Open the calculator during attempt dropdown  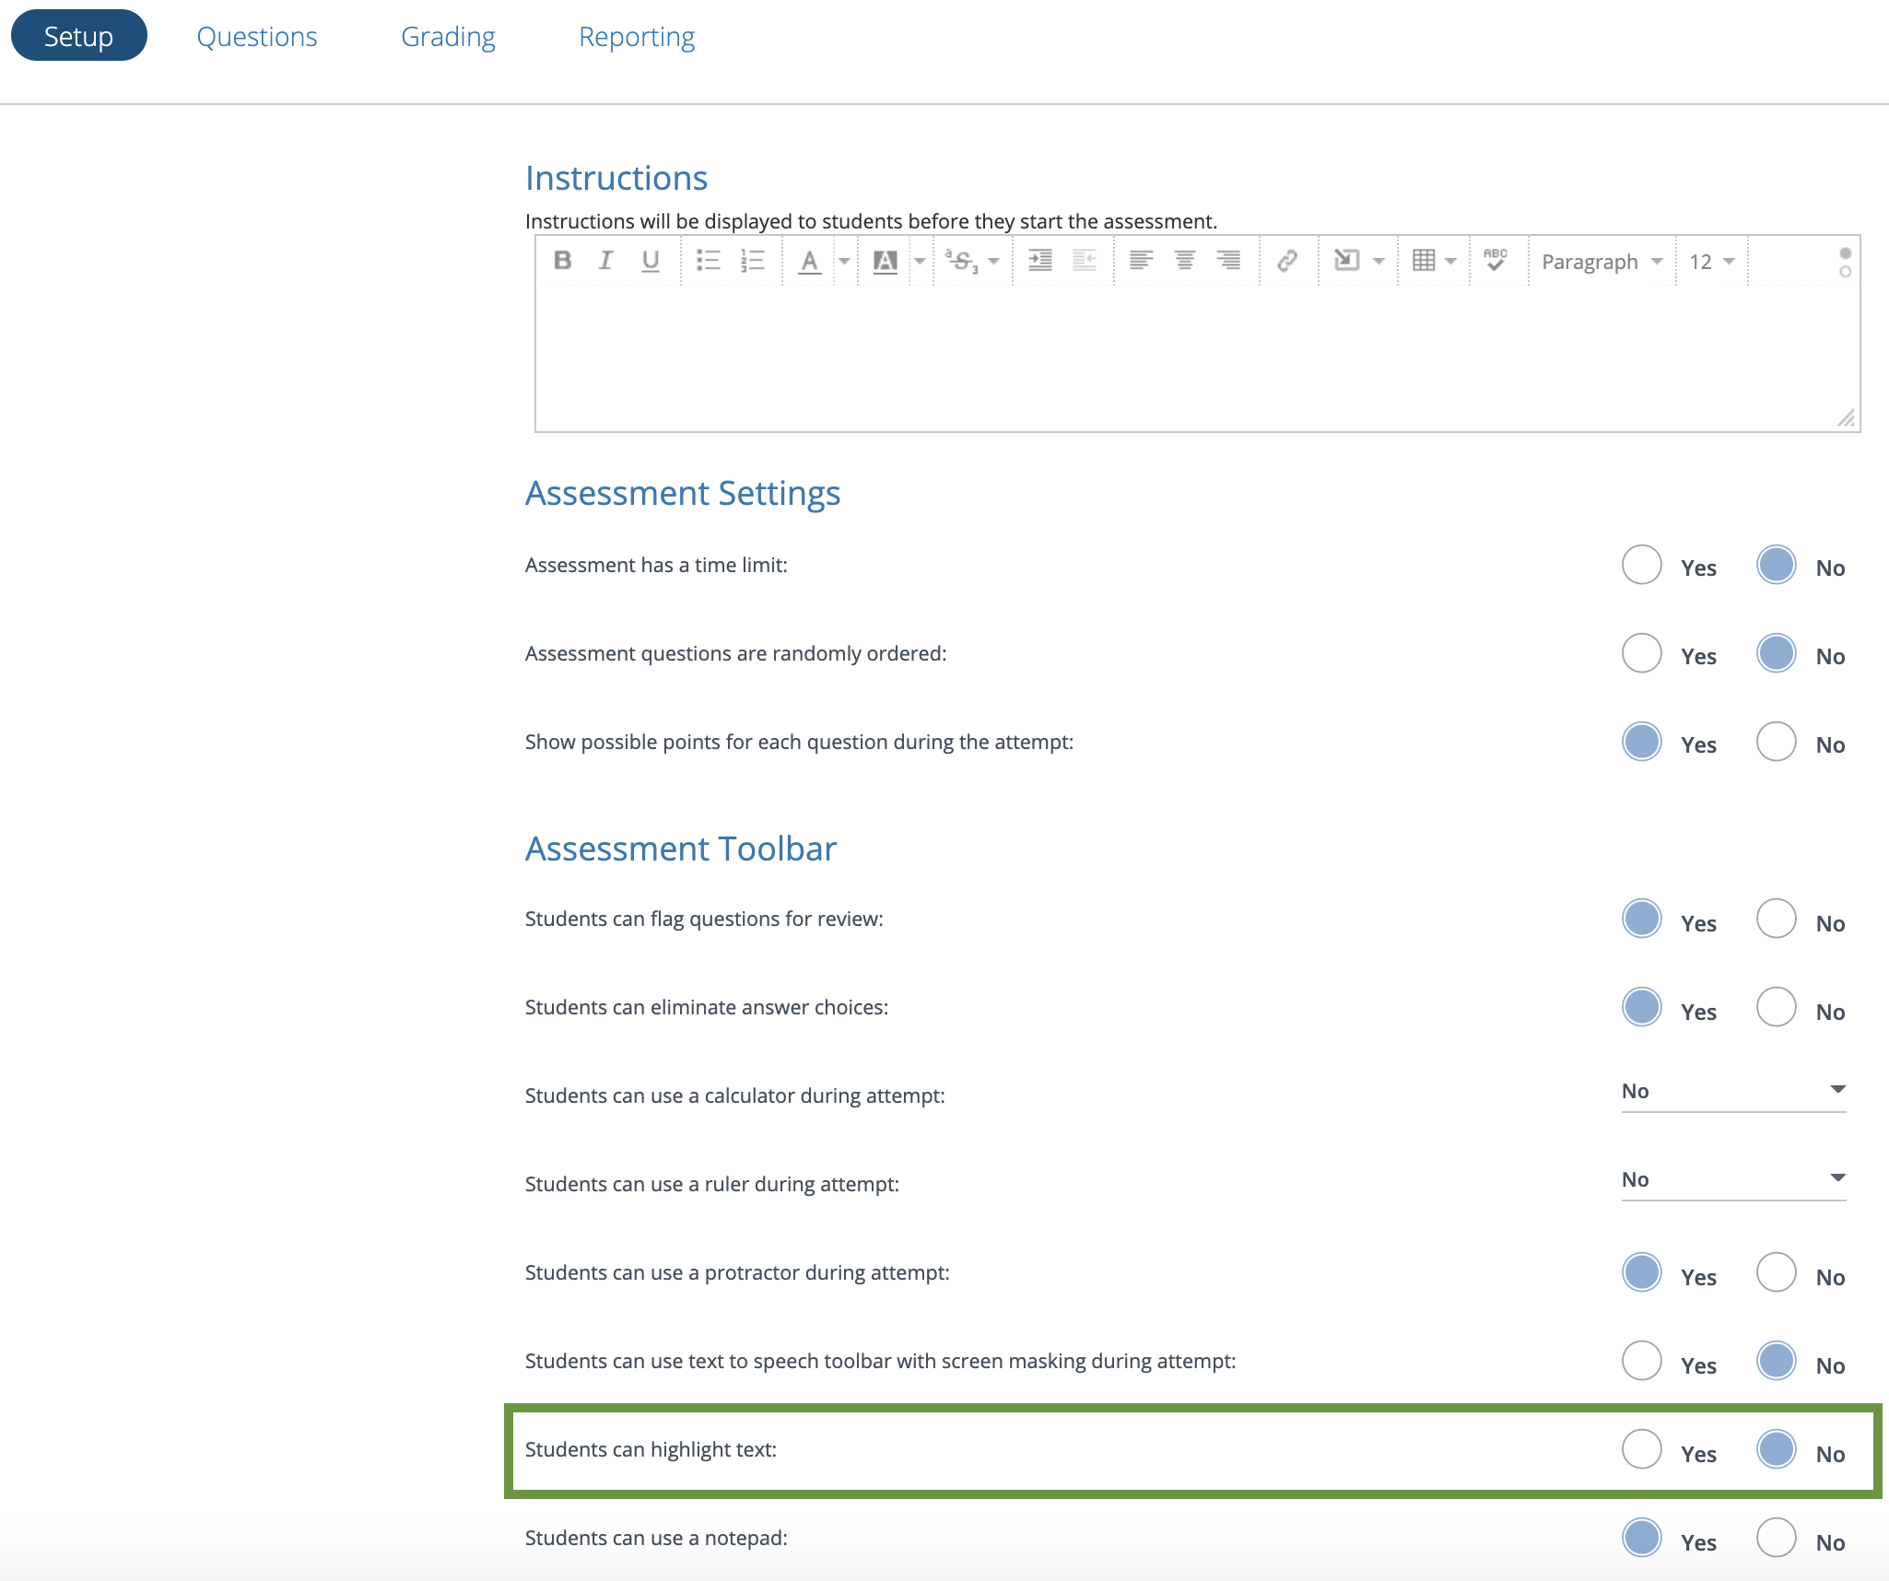click(x=1732, y=1092)
